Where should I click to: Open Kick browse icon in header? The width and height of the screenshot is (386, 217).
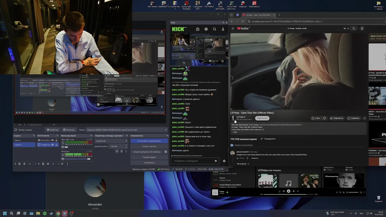pyautogui.click(x=198, y=29)
